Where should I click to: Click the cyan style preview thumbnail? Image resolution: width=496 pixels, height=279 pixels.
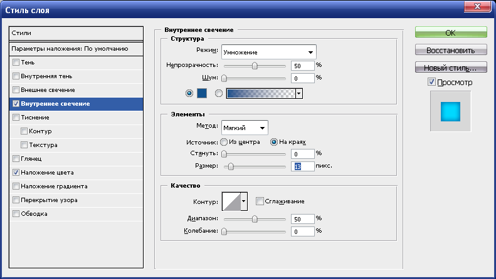tap(450, 111)
